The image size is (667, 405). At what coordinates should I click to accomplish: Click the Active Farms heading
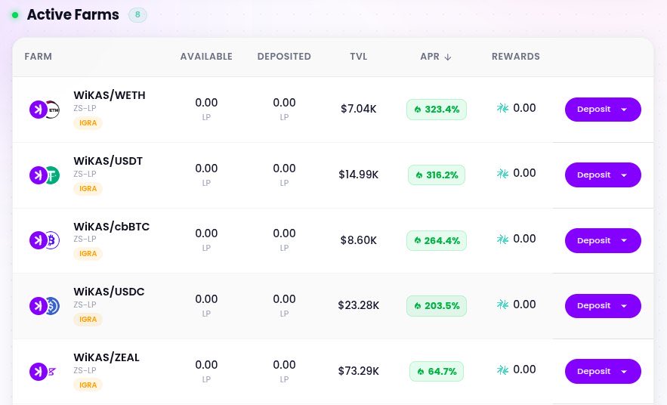coord(73,15)
